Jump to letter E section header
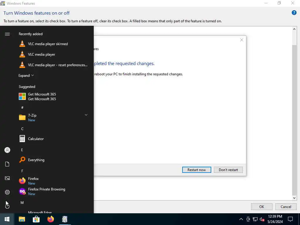This screenshot has height=225, width=300. (x=22, y=150)
